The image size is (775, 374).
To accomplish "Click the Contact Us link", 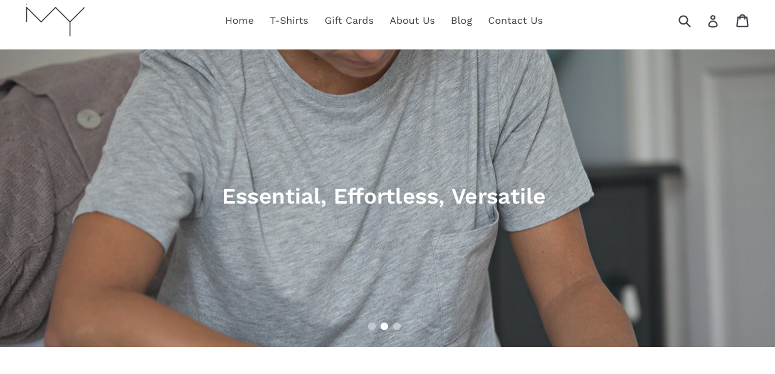I will [x=515, y=21].
